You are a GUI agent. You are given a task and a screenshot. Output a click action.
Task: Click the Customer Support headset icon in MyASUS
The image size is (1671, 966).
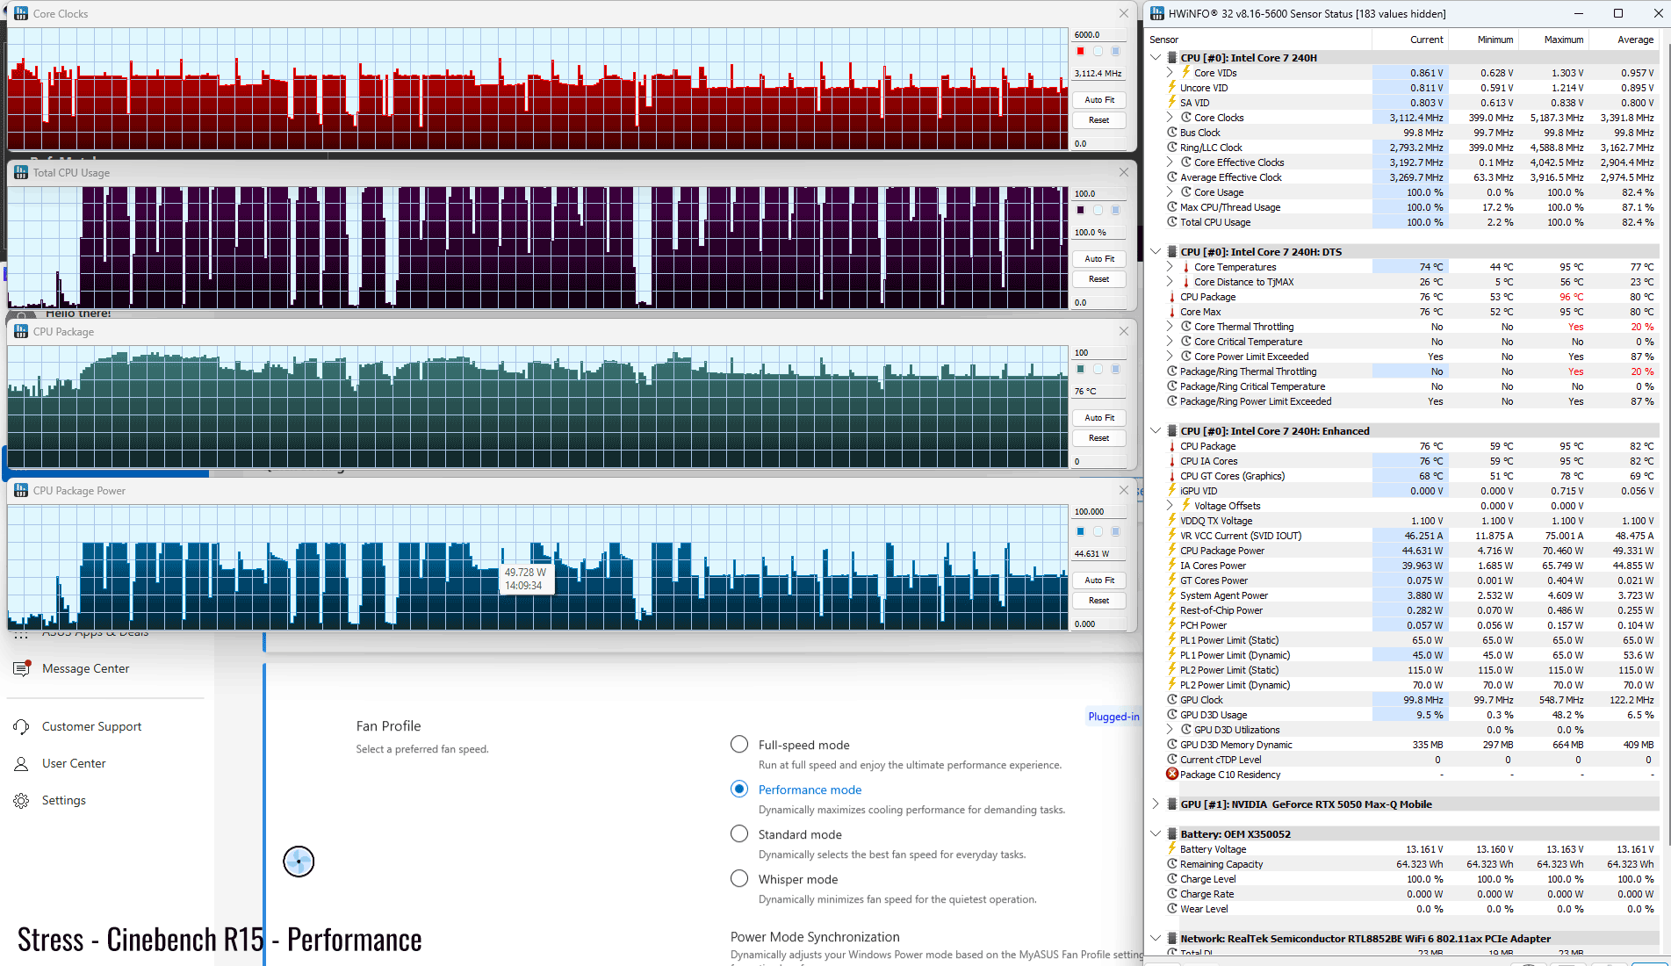[21, 726]
